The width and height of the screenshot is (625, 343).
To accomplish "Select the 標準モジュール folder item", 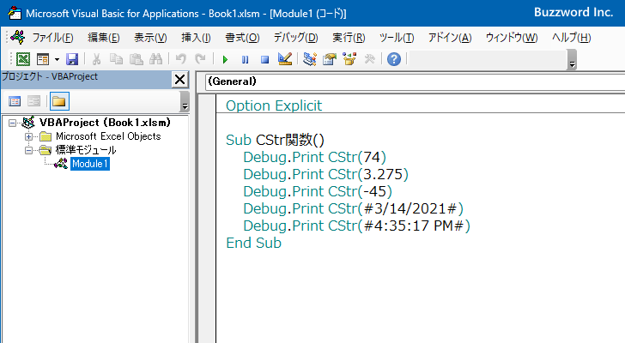I will [86, 150].
